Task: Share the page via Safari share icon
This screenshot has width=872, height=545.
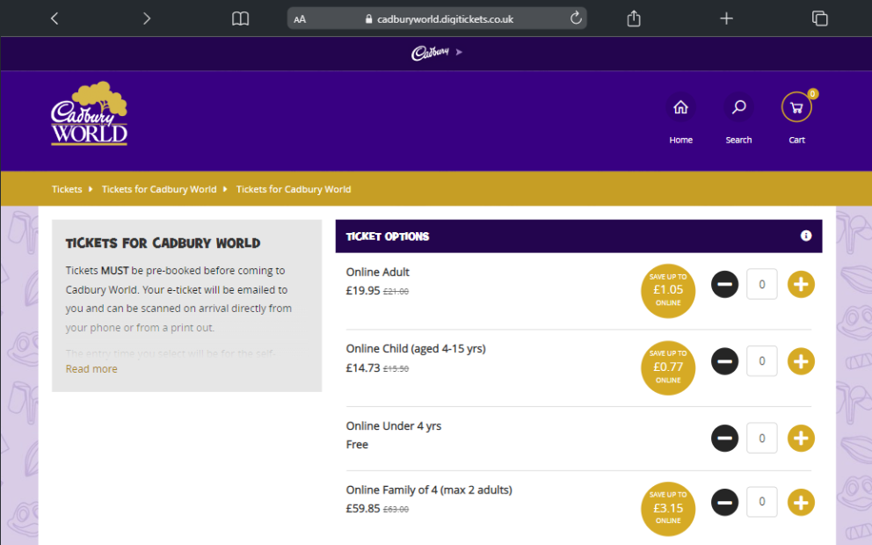Action: (633, 18)
